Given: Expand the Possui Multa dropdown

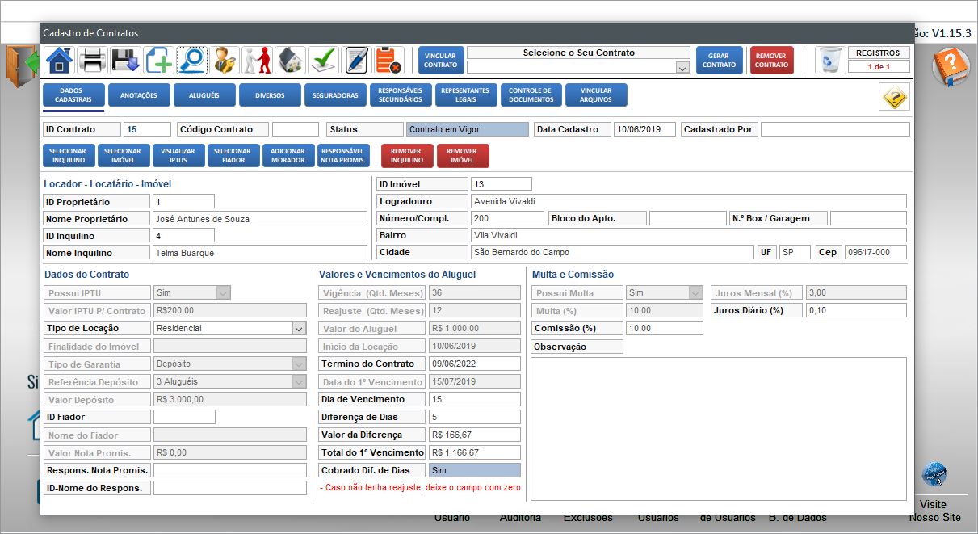Looking at the screenshot, I should 695,293.
